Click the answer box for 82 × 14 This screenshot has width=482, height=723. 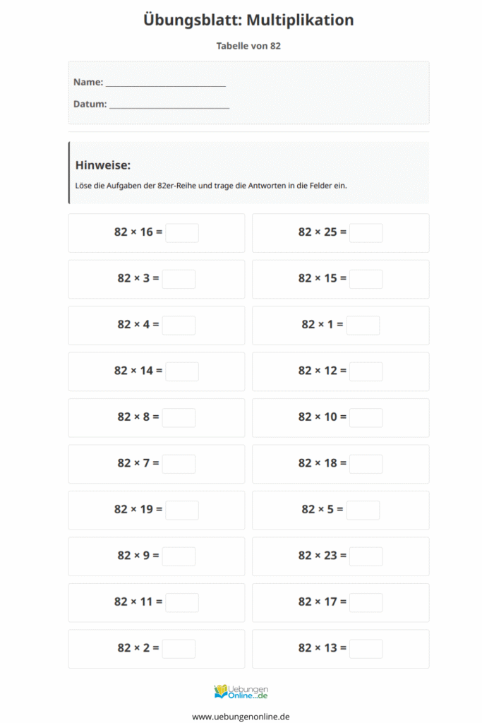(x=182, y=371)
